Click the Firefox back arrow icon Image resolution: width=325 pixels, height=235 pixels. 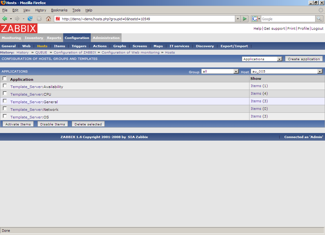(4, 19)
